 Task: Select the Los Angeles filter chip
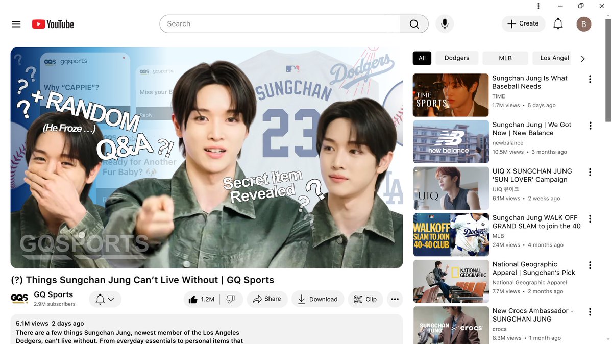[552, 58]
